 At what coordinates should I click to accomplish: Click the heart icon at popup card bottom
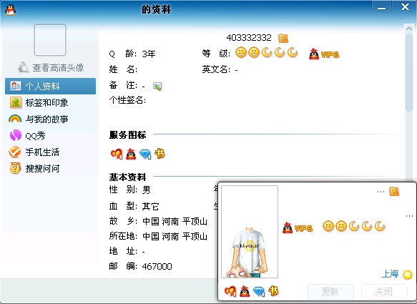tap(230, 291)
